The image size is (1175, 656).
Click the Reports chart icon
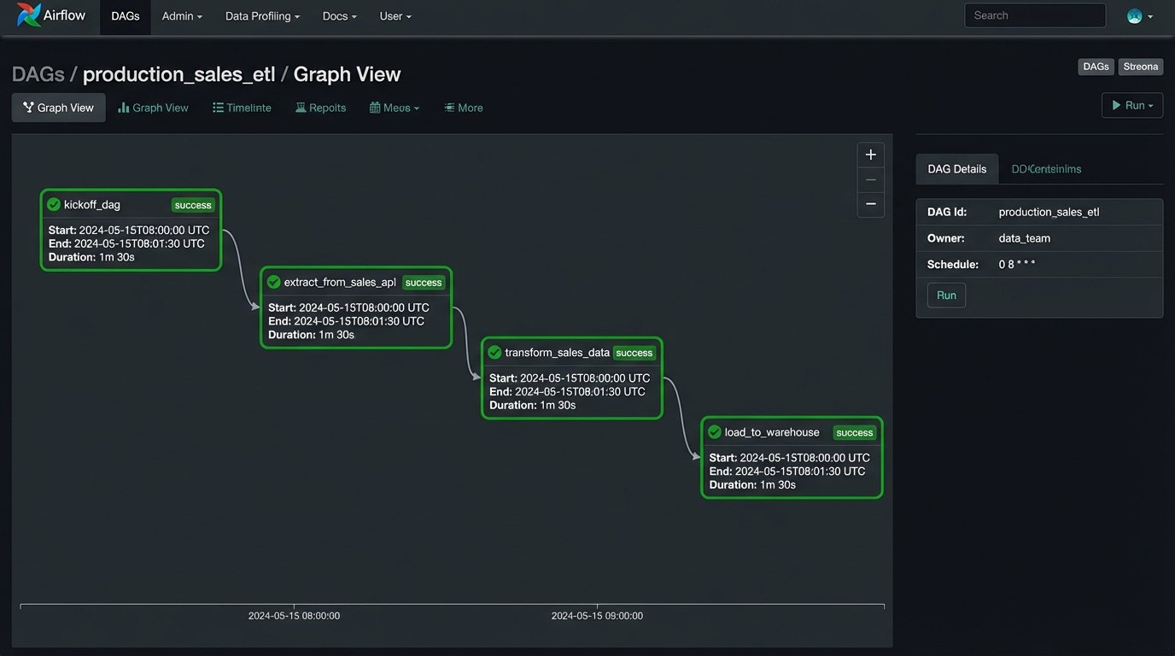[x=301, y=107]
